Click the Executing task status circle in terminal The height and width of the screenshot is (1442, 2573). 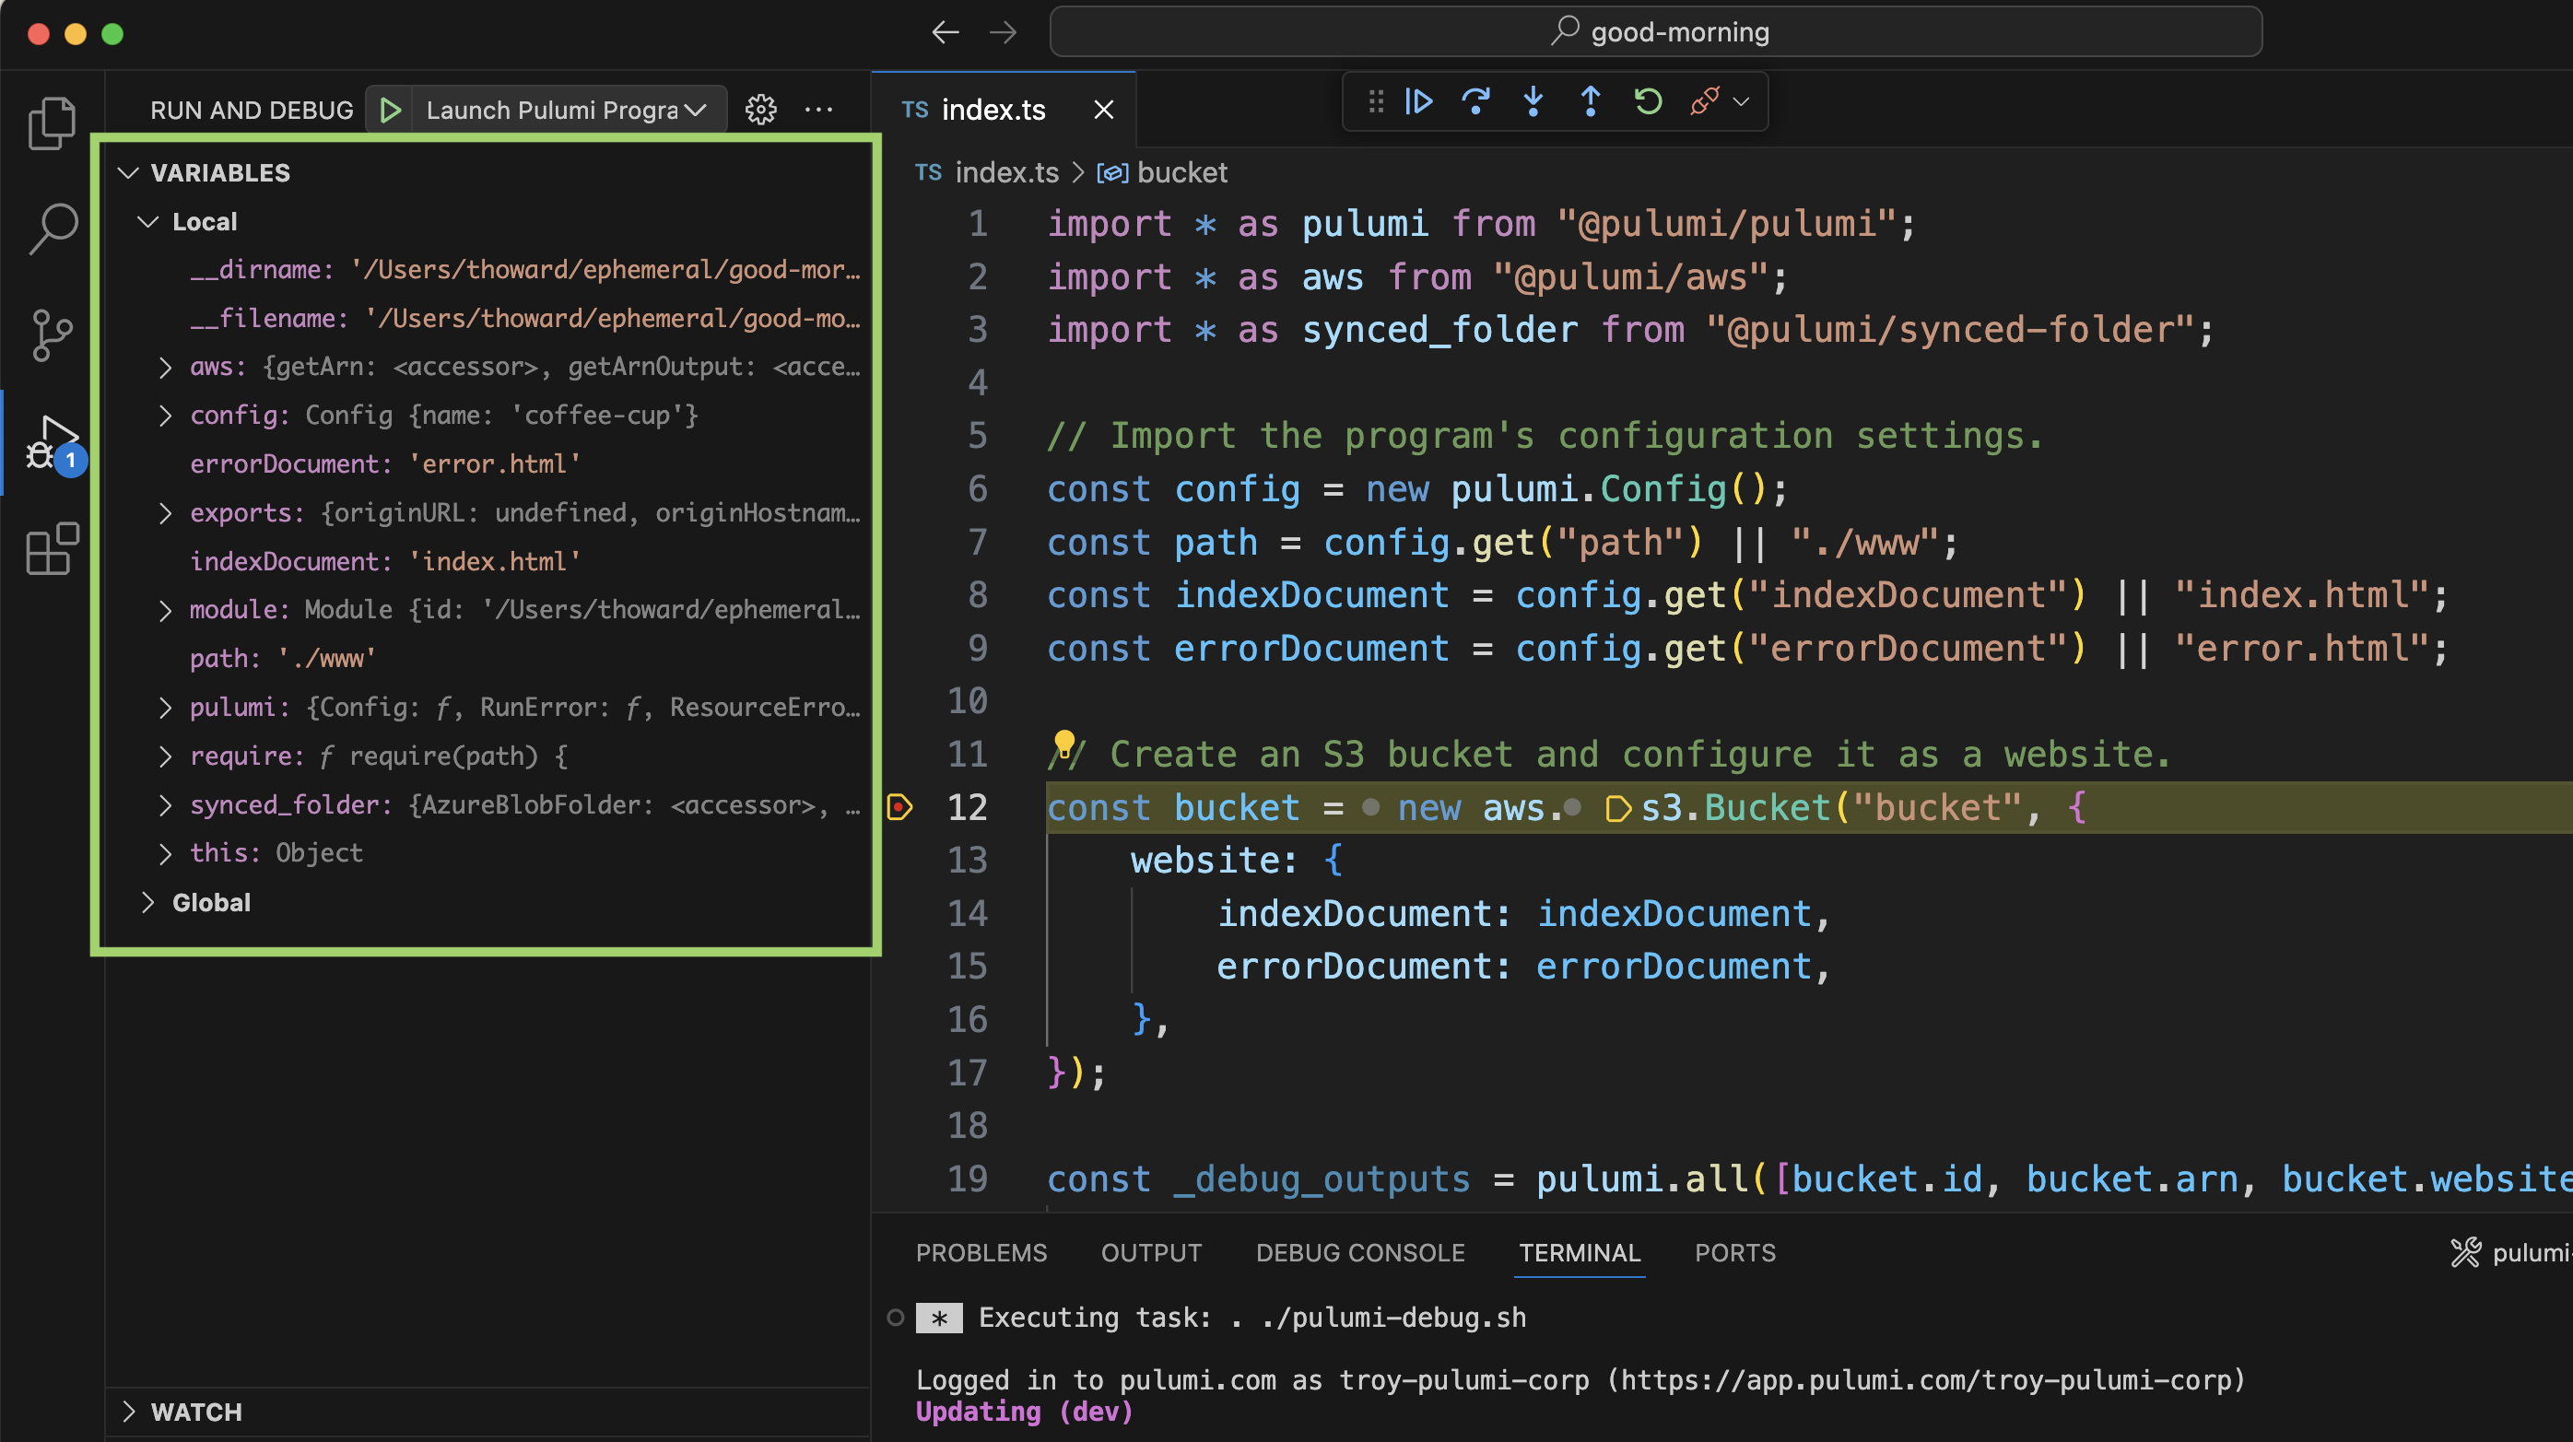coord(895,1319)
